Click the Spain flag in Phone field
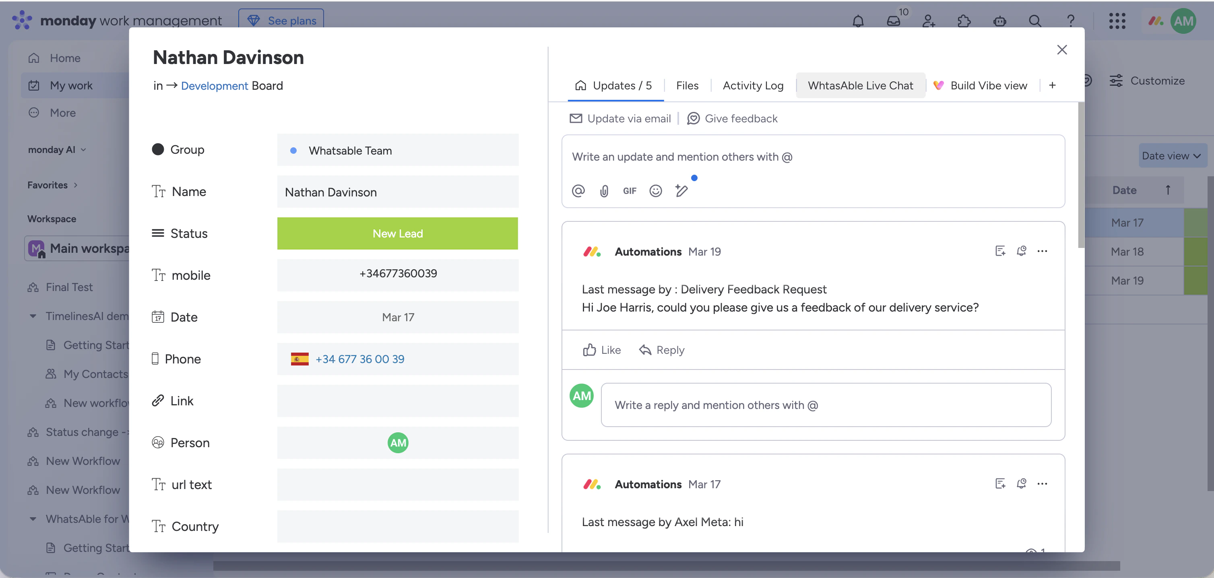Screen dimensions: 1214x578 300,359
